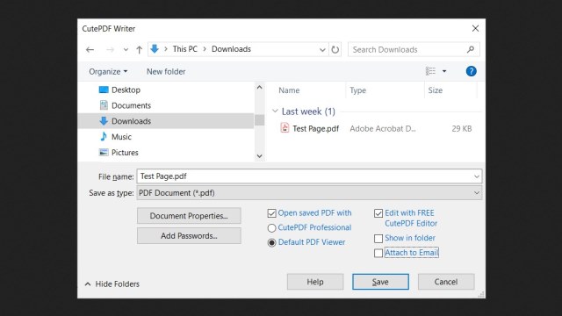Click the Save button

coord(380,282)
